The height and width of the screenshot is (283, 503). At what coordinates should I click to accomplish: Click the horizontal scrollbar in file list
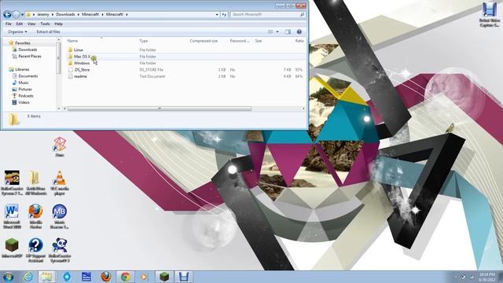coord(160,108)
